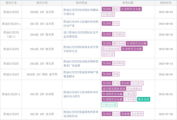This screenshot has height=120, width=177.
Task: Click 凯迪拉克XTS in the 2018-09-05 row
Action: [x=11, y=12]
